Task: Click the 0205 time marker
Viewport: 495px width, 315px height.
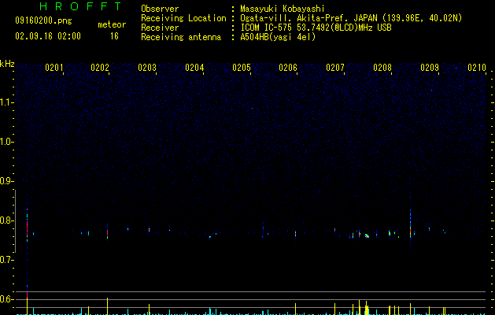Action: click(242, 68)
